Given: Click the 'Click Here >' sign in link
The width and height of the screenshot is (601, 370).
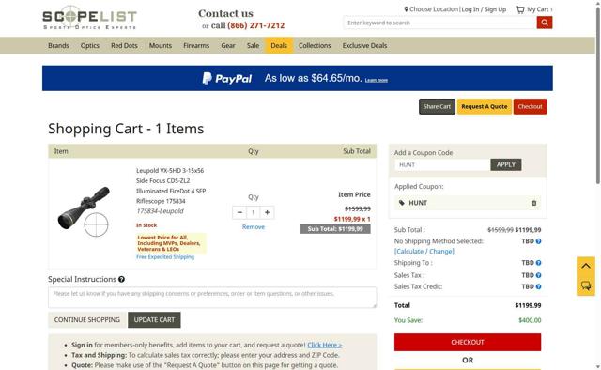Looking at the screenshot, I should coord(325,345).
